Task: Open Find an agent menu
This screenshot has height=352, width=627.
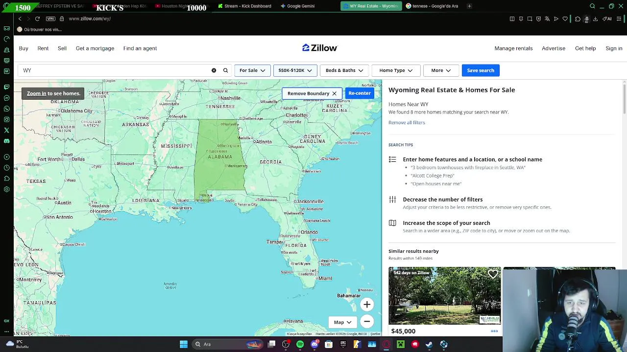Action: [x=140, y=48]
